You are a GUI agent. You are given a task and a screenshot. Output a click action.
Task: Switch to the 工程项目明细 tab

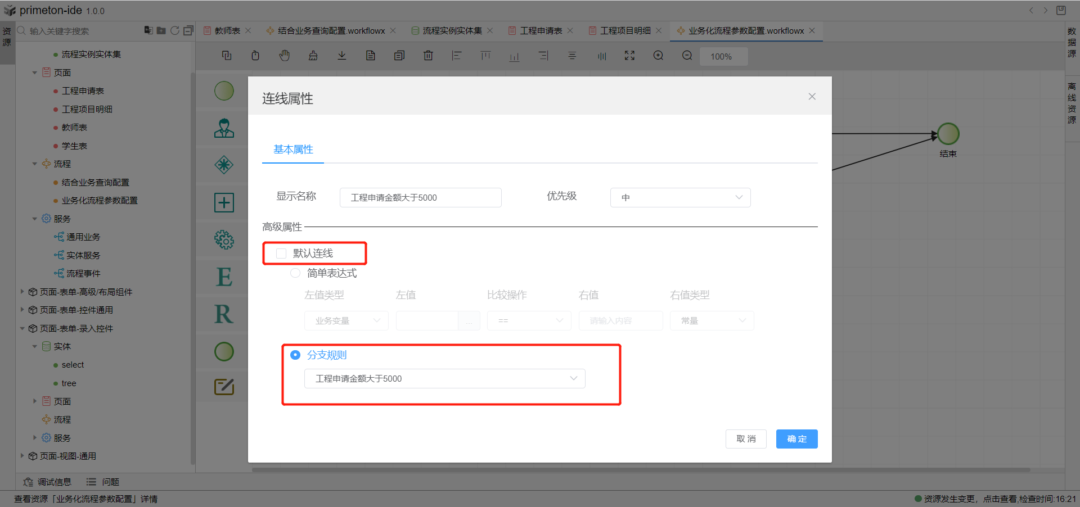[x=624, y=31]
